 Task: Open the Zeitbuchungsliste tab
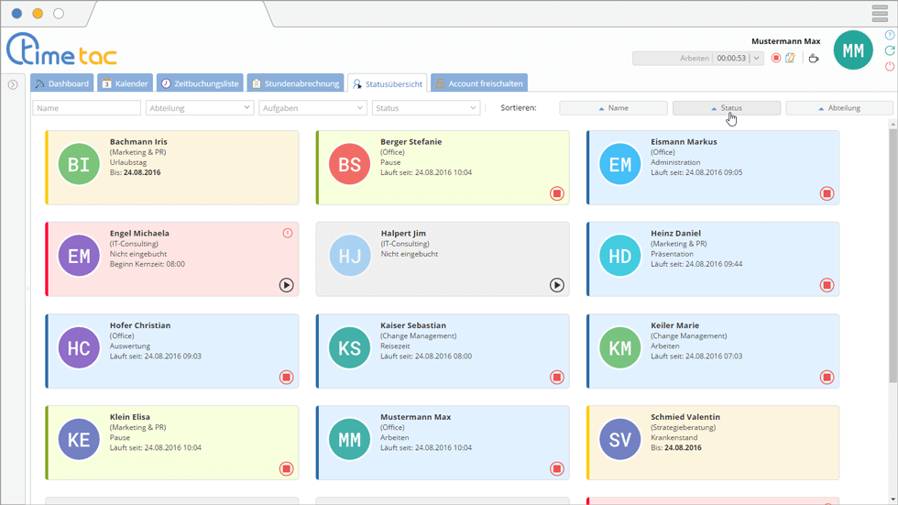coord(199,83)
